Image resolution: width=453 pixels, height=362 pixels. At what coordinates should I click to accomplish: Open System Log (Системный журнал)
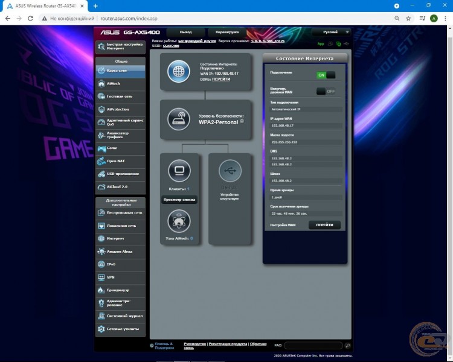pyautogui.click(x=120, y=316)
